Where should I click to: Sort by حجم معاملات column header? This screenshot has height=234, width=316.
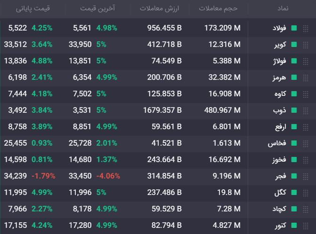[x=218, y=8]
